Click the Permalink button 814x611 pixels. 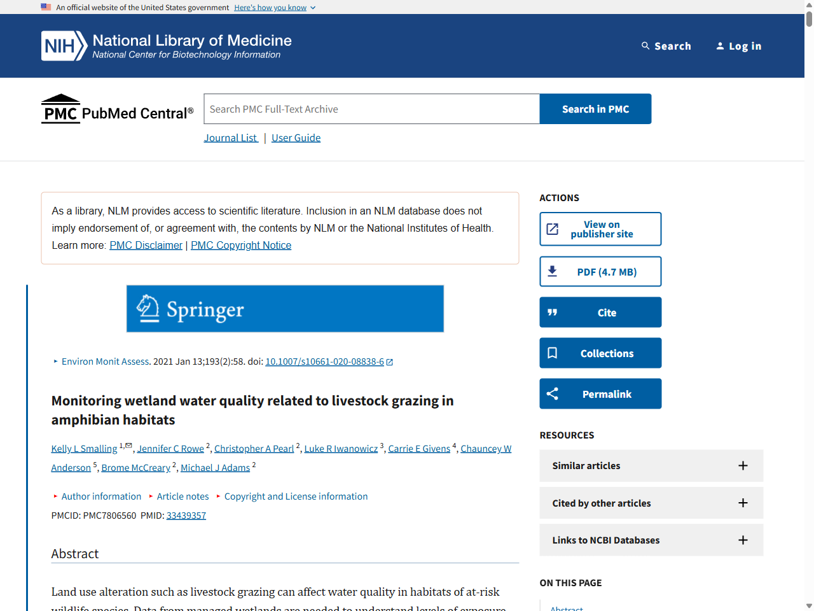pyautogui.click(x=600, y=394)
